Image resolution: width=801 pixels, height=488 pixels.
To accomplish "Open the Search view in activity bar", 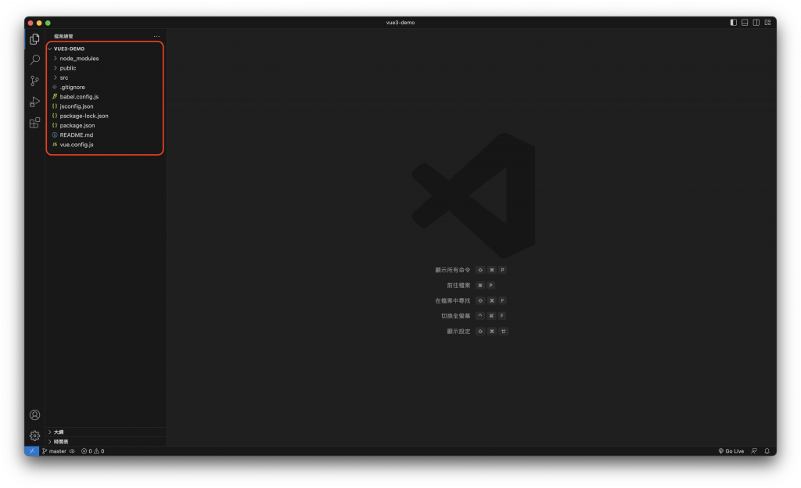I will coord(34,59).
